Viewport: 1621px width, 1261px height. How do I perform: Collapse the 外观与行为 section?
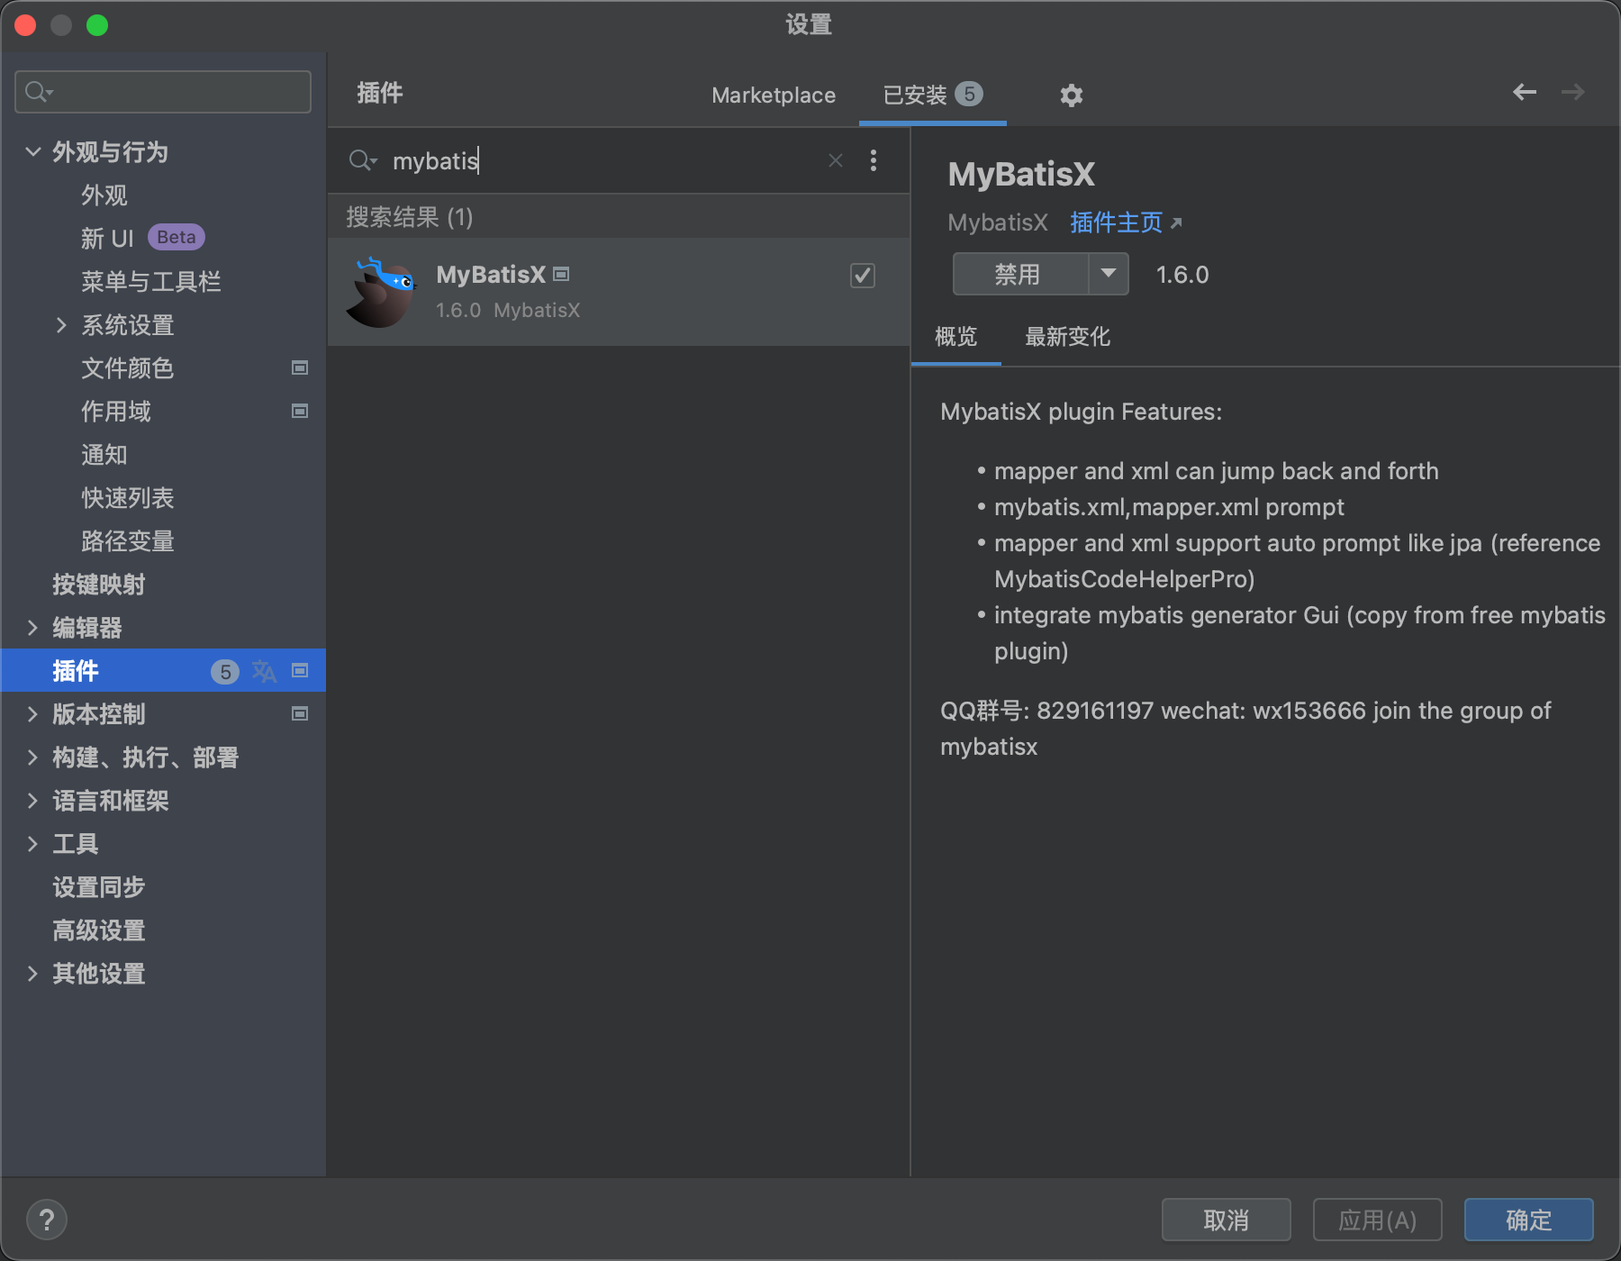click(33, 151)
